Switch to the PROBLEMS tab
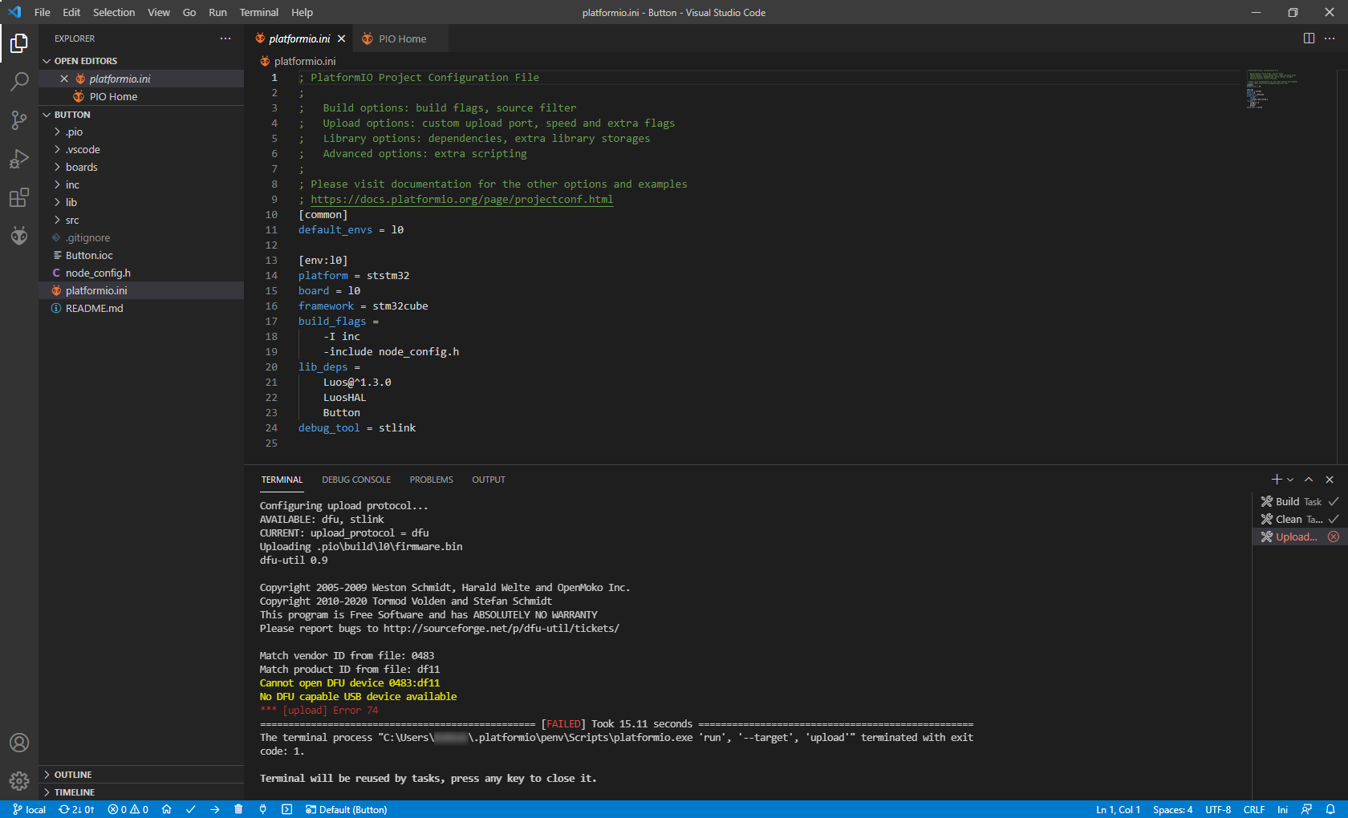The width and height of the screenshot is (1348, 818). point(431,480)
